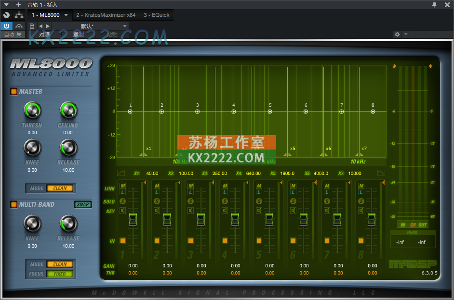Viewport: 454px width, 300px height.
Task: Click the sidechain headphone icon
Action: (19, 26)
